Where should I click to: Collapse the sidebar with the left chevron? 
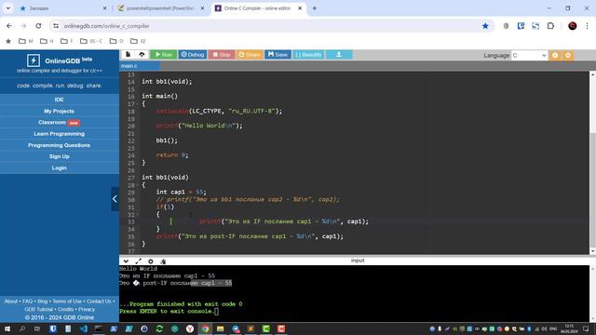tap(115, 198)
